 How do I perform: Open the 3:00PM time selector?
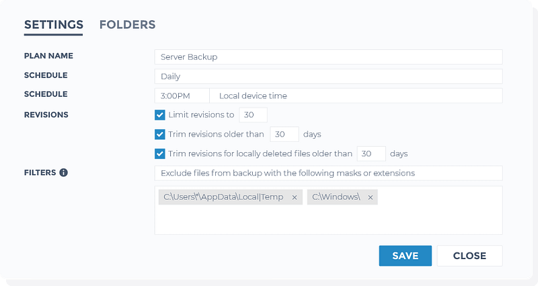tap(182, 96)
